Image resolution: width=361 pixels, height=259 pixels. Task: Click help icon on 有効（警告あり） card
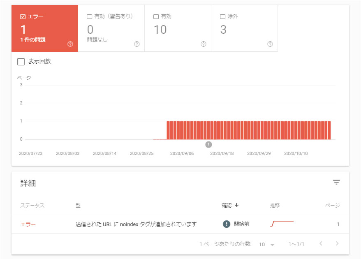pos(137,44)
